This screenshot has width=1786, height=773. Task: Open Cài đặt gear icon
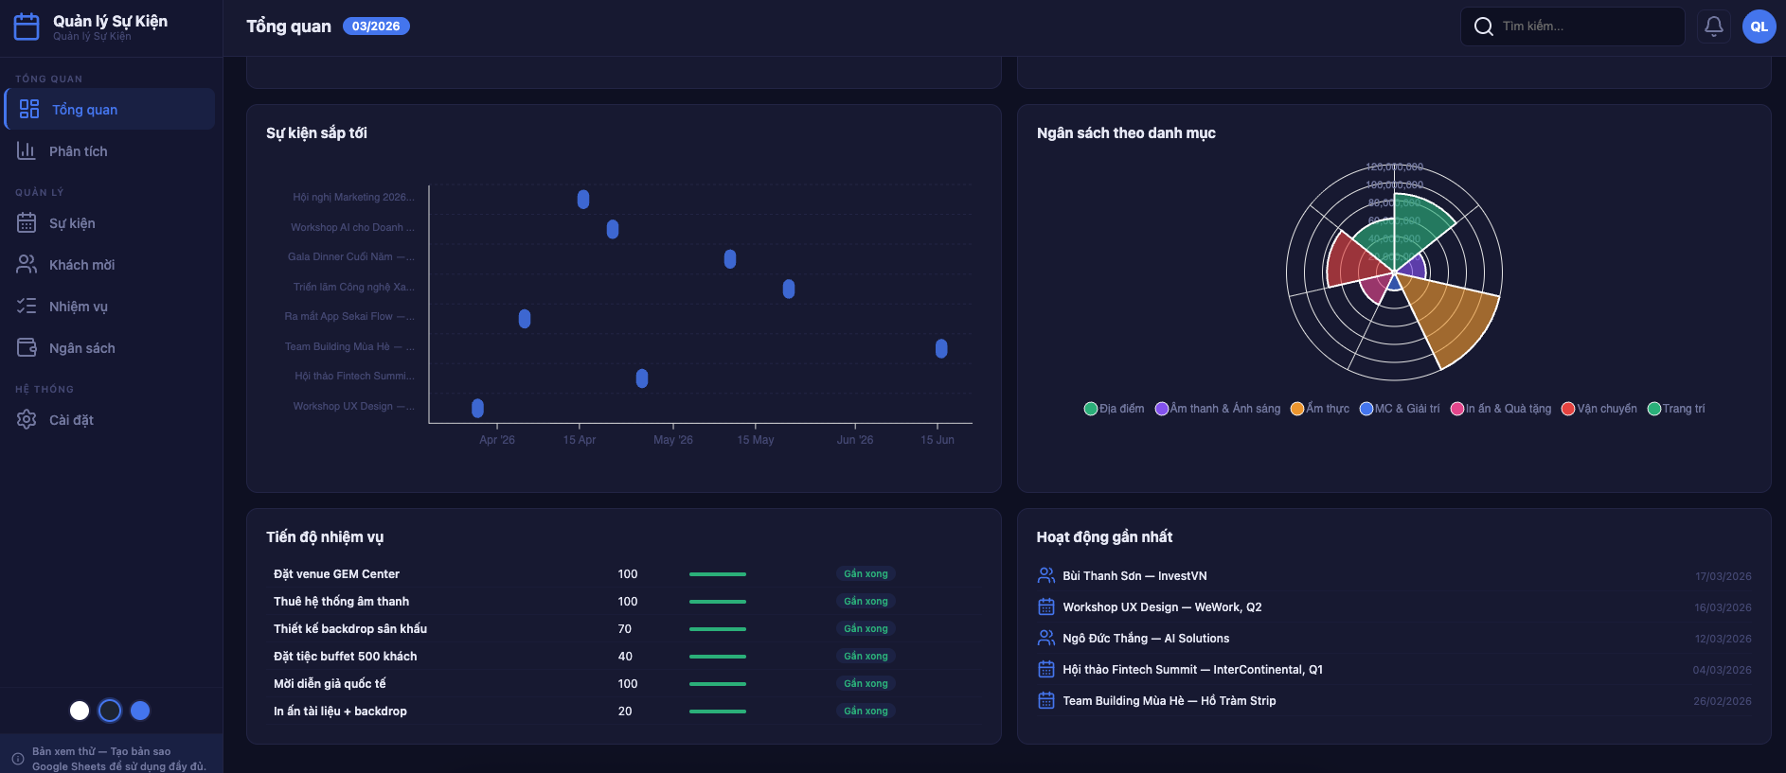[27, 420]
